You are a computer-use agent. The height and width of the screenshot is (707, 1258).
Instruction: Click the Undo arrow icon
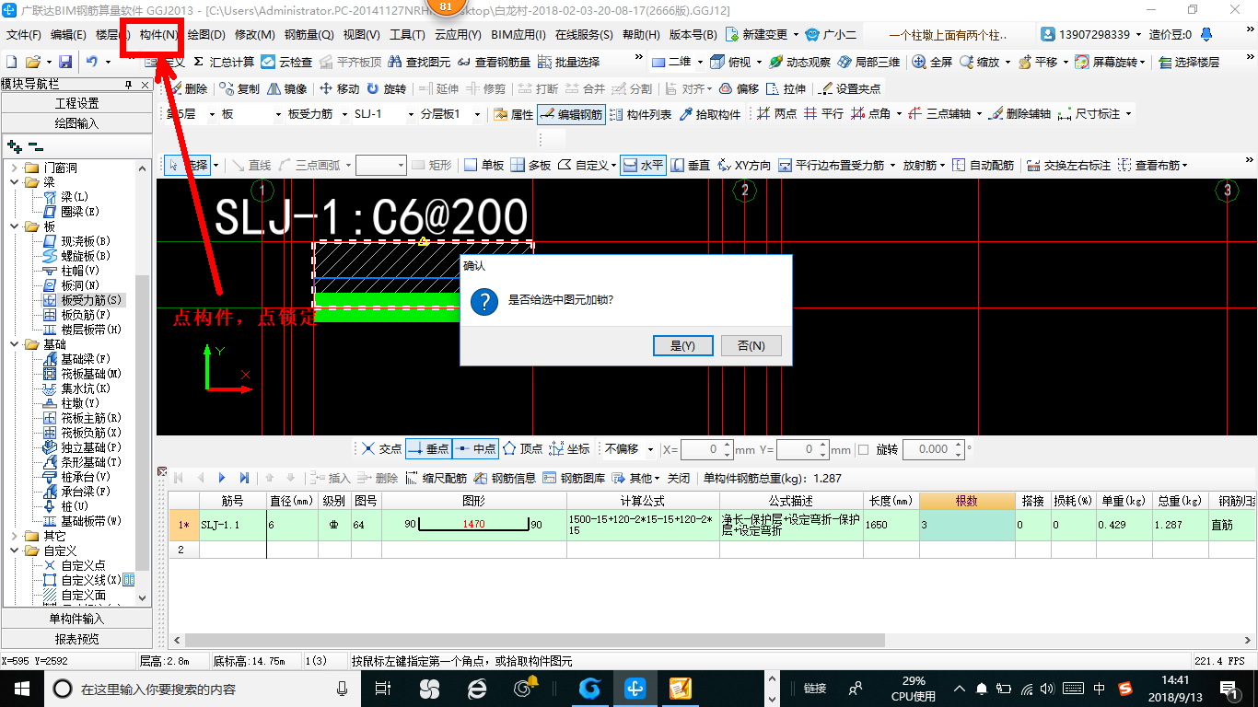point(92,62)
